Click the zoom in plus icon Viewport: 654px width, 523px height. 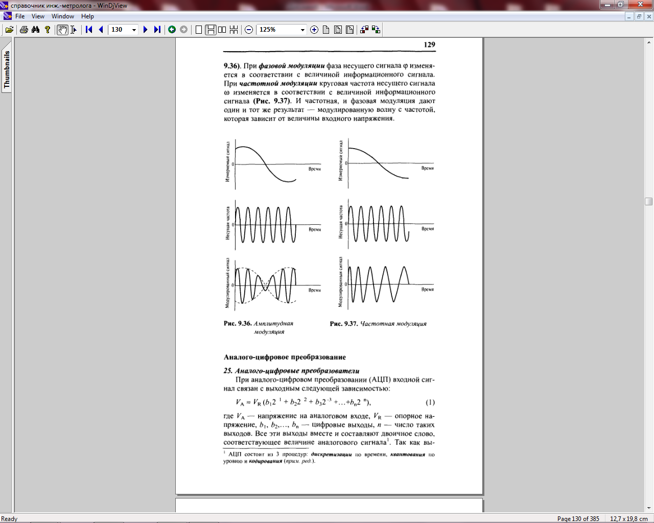coord(314,30)
